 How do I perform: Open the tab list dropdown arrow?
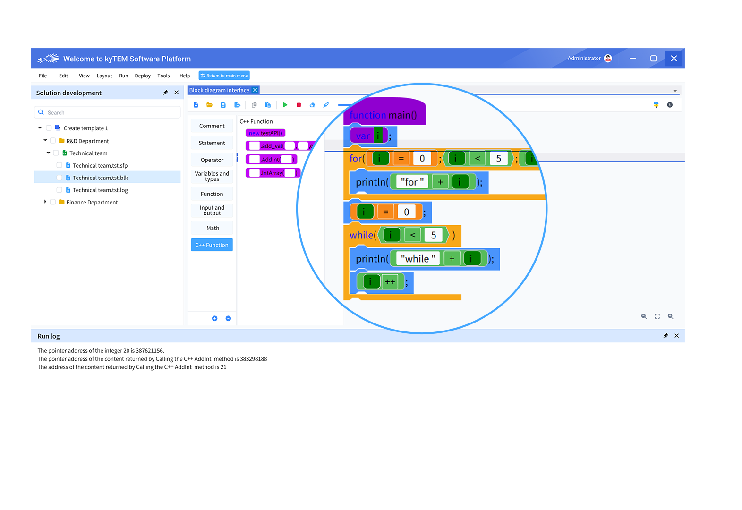[x=675, y=91]
